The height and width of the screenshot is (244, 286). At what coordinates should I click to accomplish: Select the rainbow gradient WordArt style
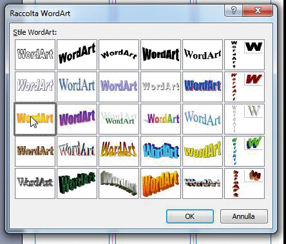point(161,119)
